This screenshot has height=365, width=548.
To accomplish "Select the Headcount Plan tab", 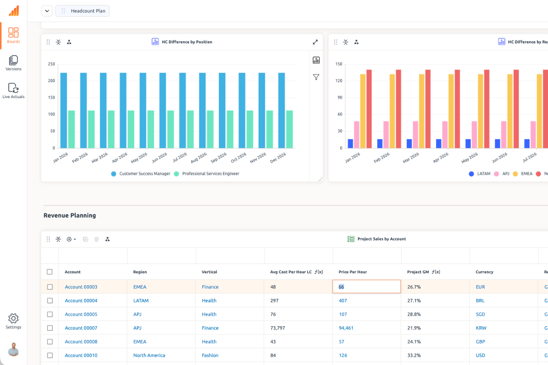I will click(82, 11).
